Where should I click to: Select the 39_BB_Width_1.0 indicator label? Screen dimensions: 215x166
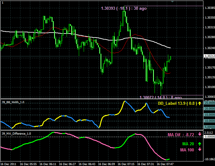(x=13, y=102)
